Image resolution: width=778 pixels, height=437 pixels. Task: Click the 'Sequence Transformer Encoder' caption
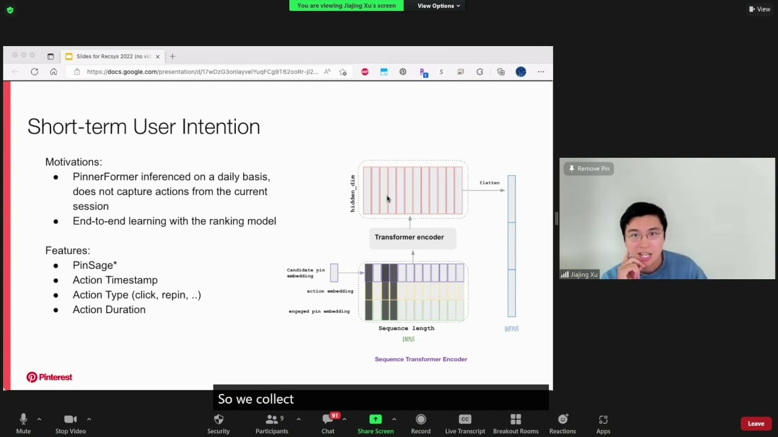click(421, 359)
